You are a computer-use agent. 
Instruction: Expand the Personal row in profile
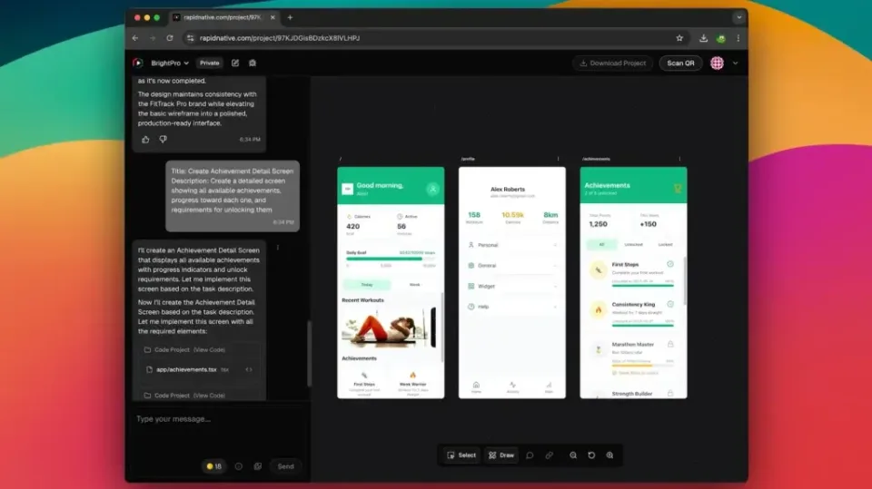click(x=511, y=245)
